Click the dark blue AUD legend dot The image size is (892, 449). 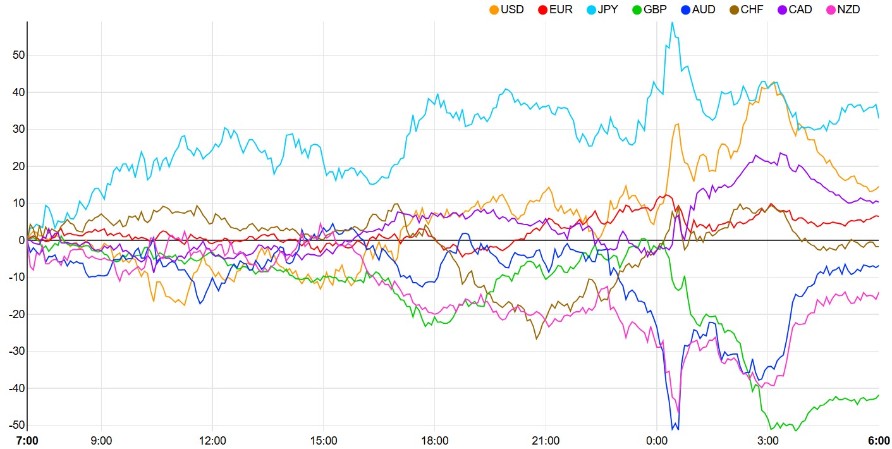click(685, 9)
